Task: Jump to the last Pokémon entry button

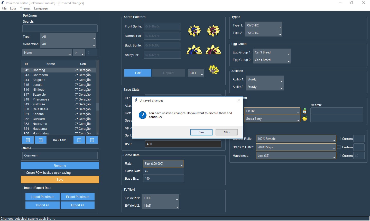Action: (x=92, y=140)
